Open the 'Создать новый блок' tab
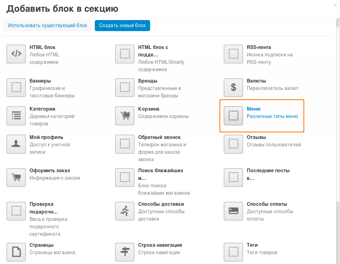Screen dimensions: 340x264 tap(122, 26)
